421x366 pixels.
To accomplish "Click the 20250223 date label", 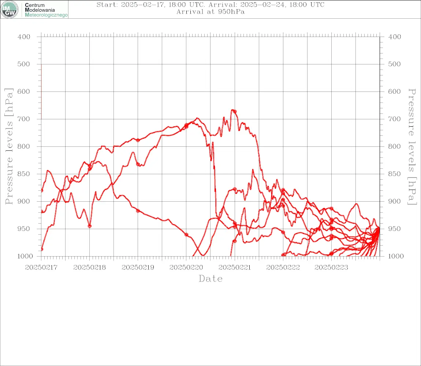I will [x=331, y=268].
